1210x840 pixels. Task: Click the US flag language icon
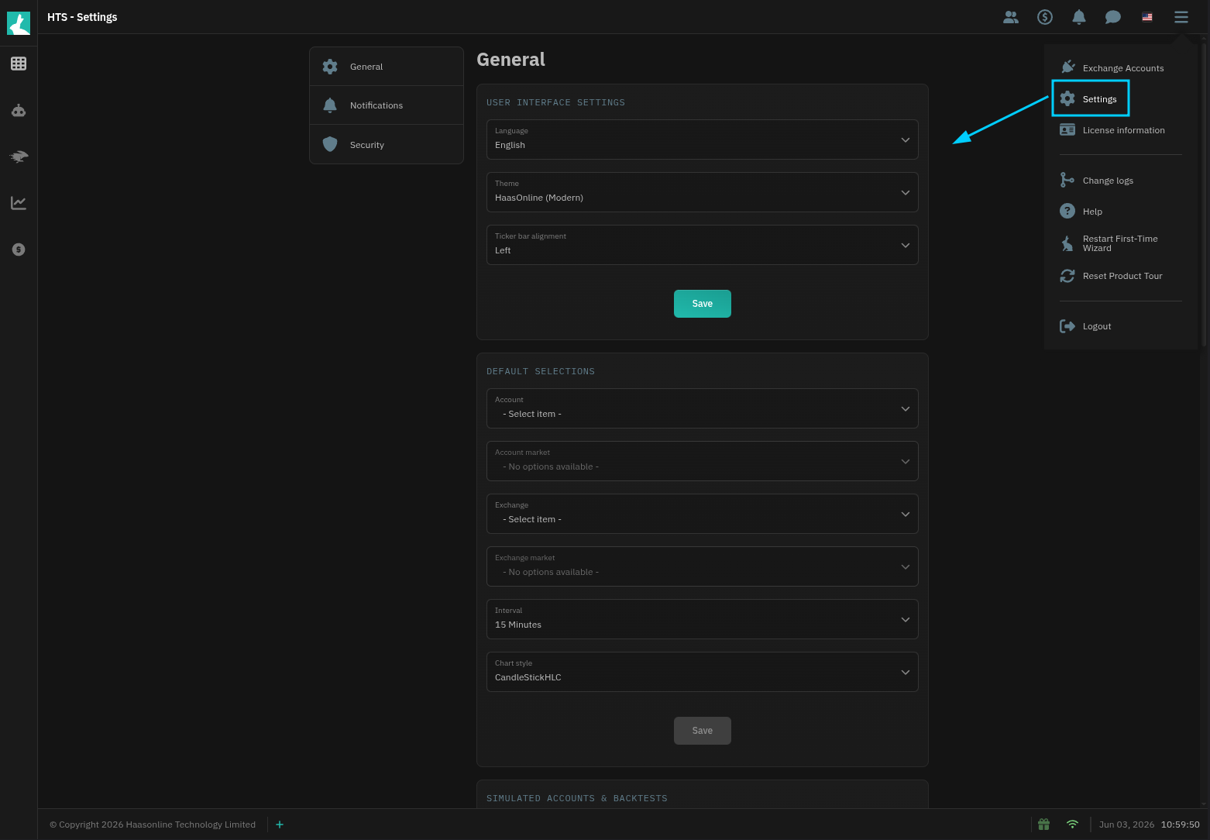tap(1147, 17)
